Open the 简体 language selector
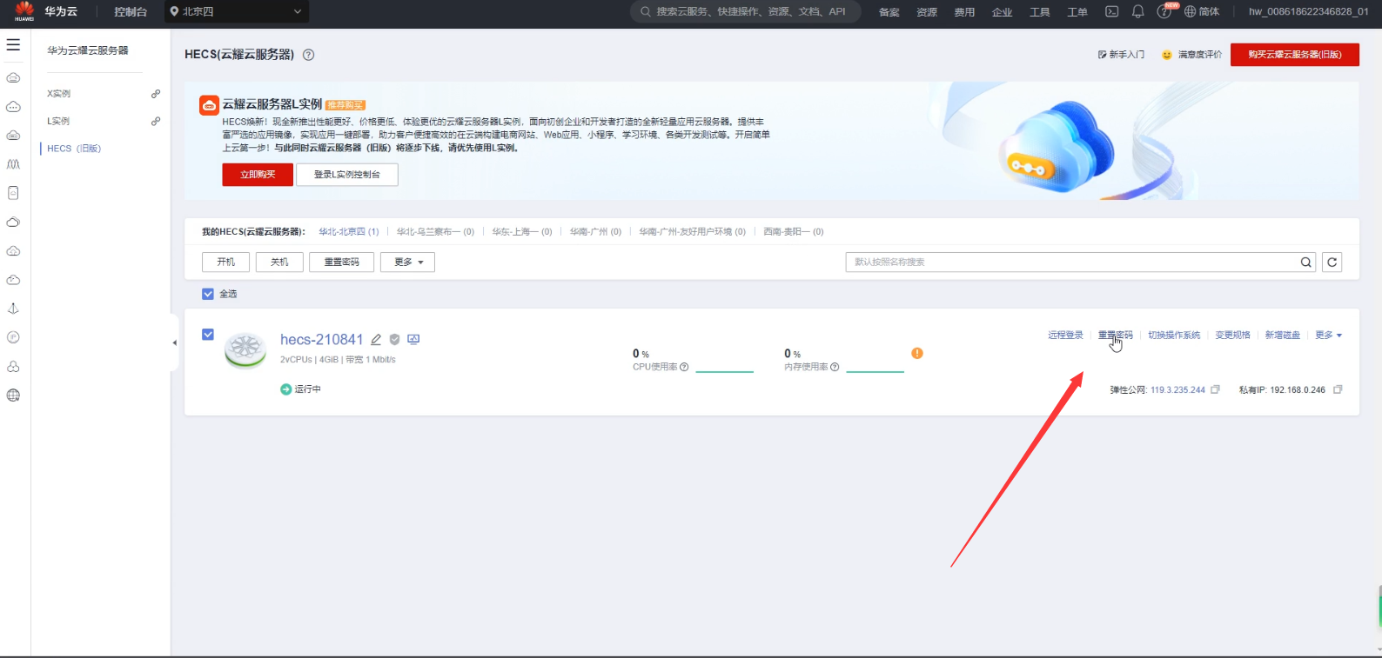 pos(1203,11)
